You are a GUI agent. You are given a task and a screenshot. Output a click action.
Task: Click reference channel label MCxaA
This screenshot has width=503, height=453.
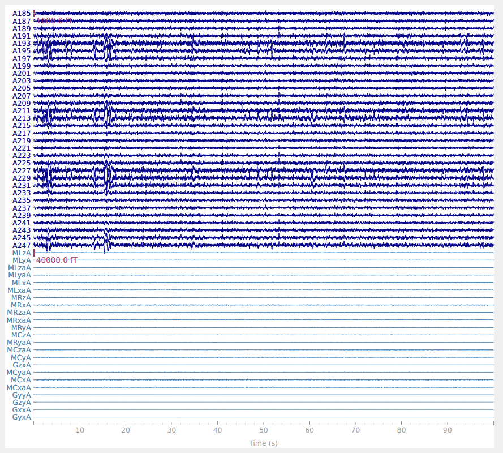[x=19, y=387]
